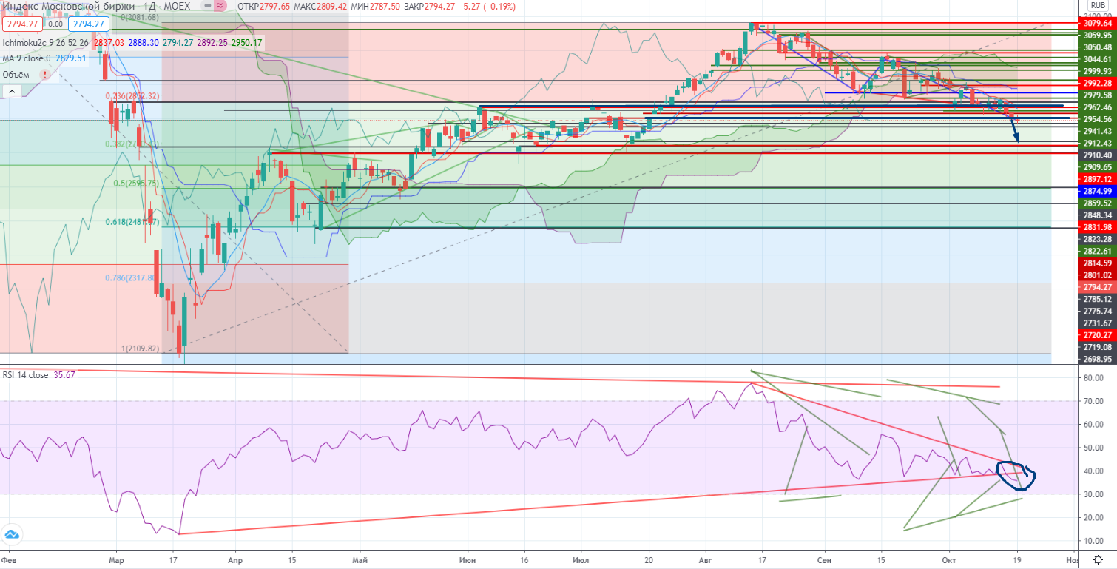Click the blue 2794.27 buy price box
Image resolution: width=1117 pixels, height=569 pixels.
[88, 24]
